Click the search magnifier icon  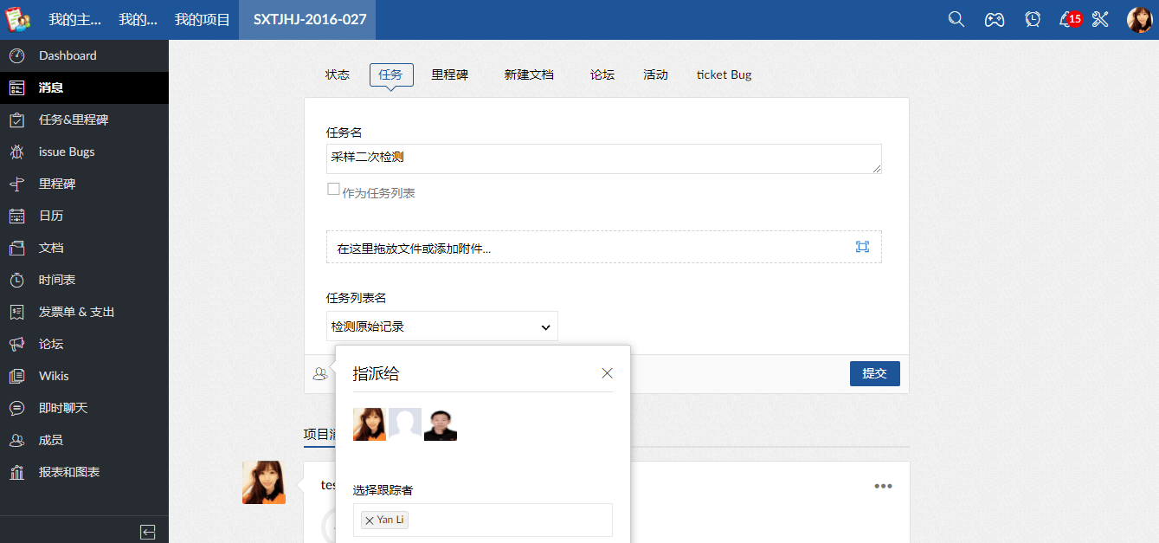coord(956,19)
